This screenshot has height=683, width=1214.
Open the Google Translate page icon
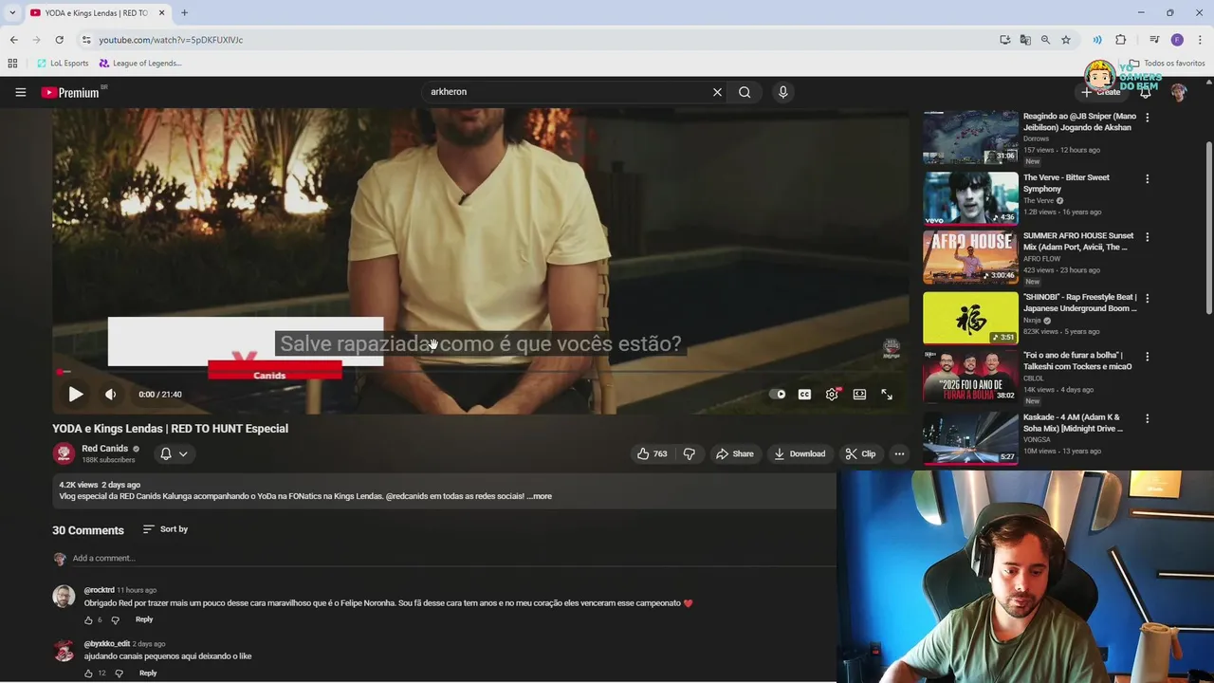tap(1025, 40)
